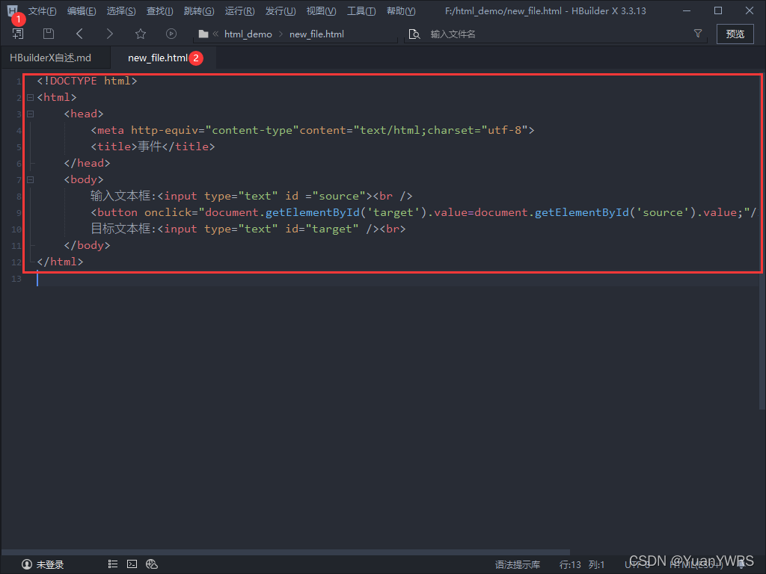
Task: Go back with the left arrow icon
Action: click(79, 34)
